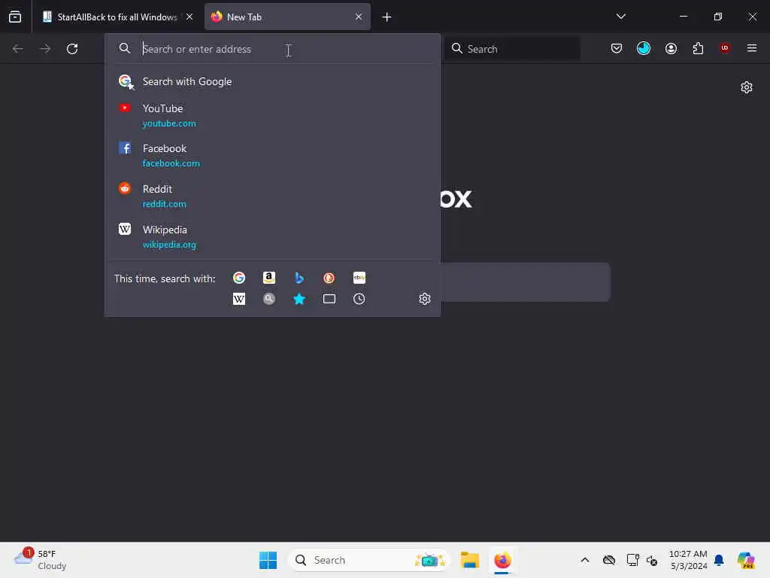The height and width of the screenshot is (578, 770).
Task: Select Search with Google suggestion
Action: 273,81
